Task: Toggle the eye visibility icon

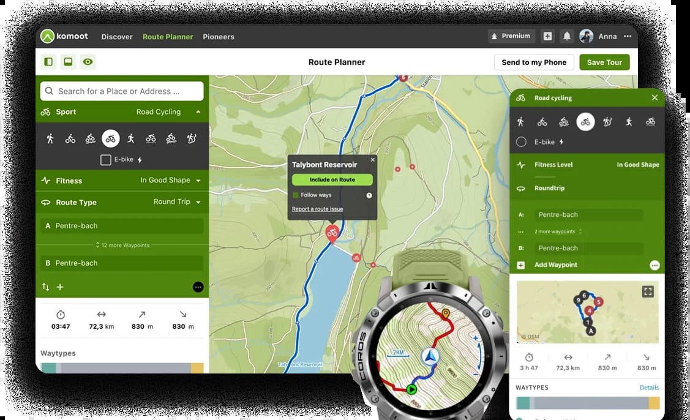Action: coord(88,62)
